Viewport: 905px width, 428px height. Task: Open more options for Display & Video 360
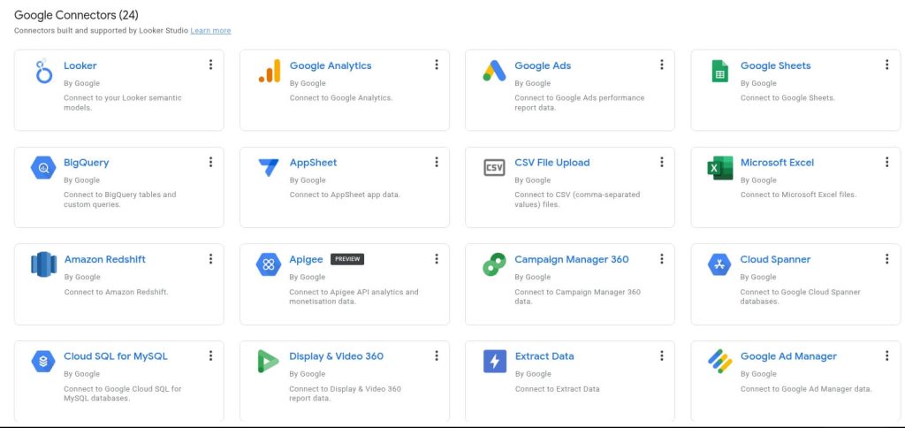click(437, 355)
